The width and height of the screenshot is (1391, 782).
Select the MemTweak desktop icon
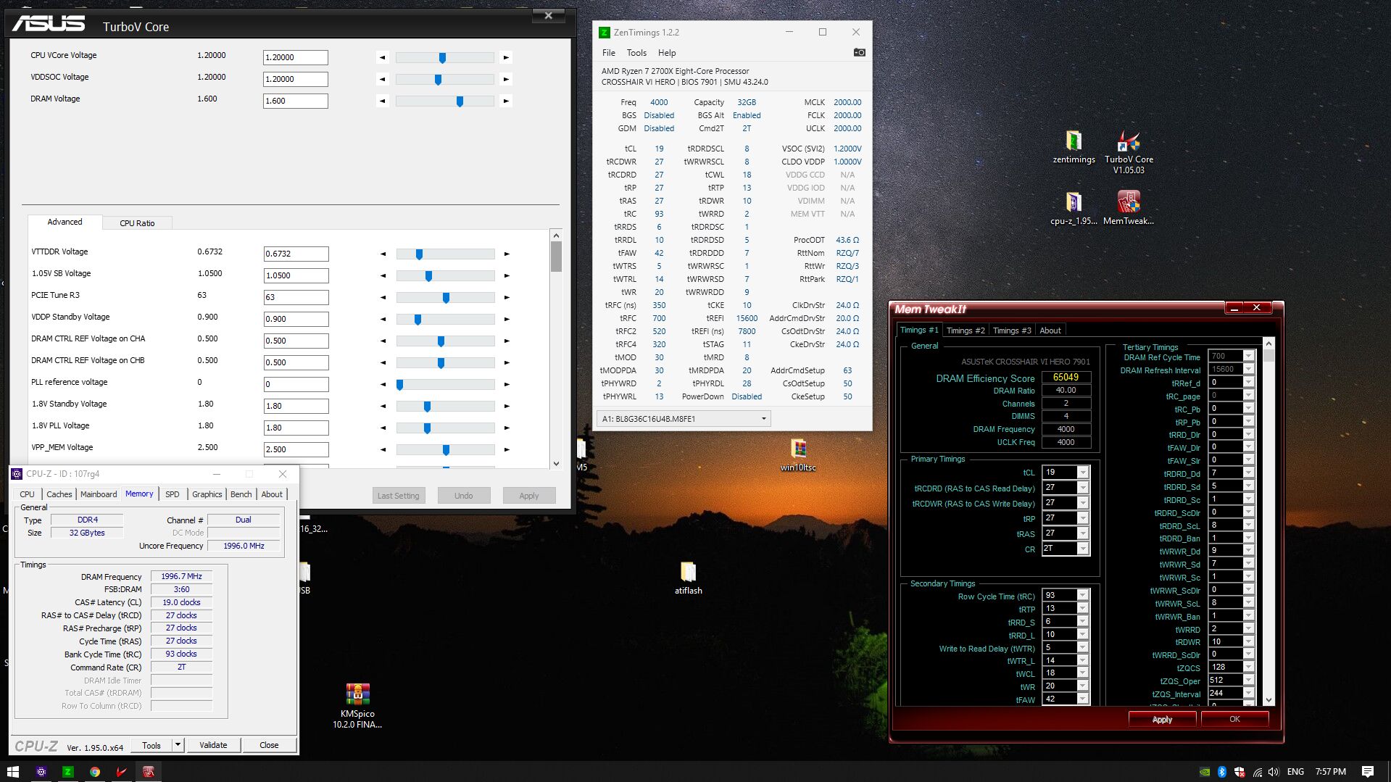(1129, 209)
